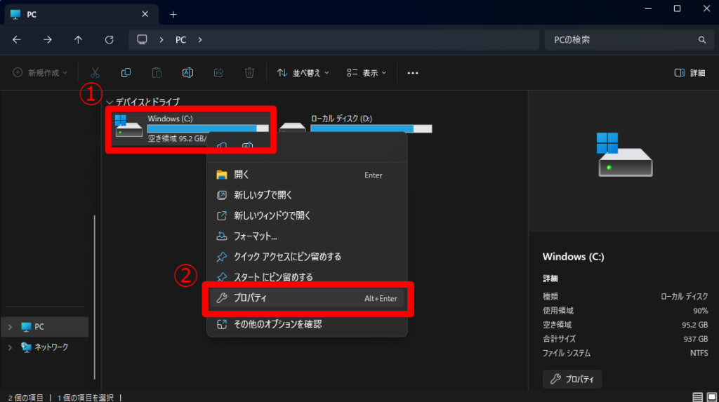
Task: Click PC icon in the navigation pane
Action: 26,327
